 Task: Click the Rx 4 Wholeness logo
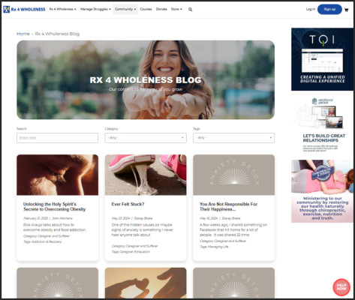(x=24, y=10)
